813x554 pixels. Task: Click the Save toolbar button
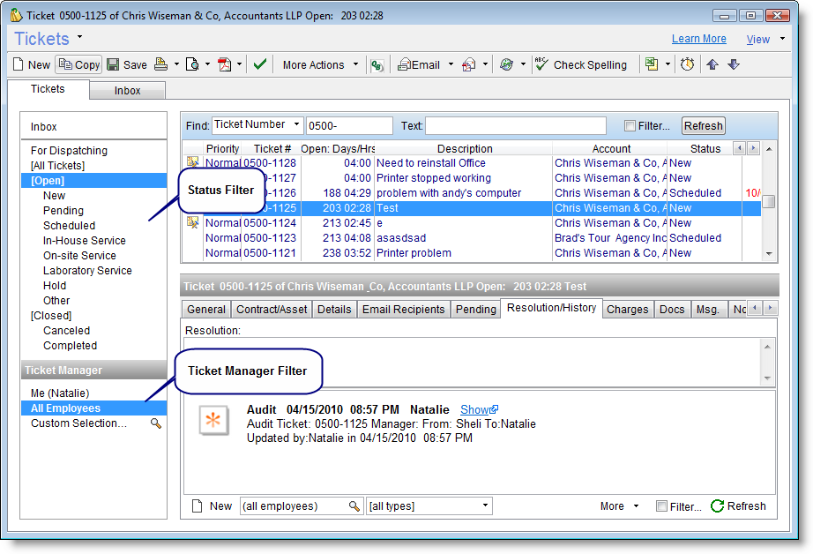tap(127, 64)
